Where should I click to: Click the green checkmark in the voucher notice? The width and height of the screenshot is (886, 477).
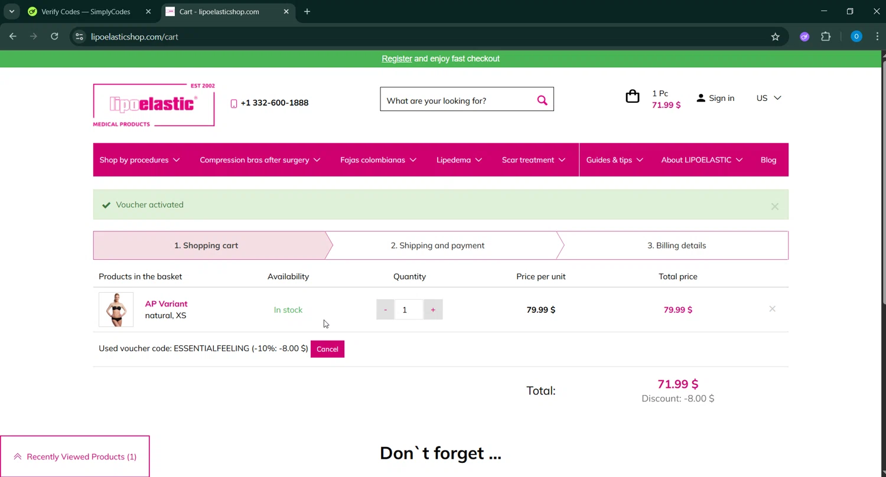pyautogui.click(x=106, y=205)
